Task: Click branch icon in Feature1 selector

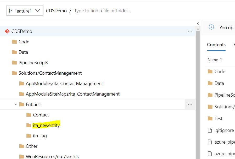Action: pyautogui.click(x=10, y=10)
